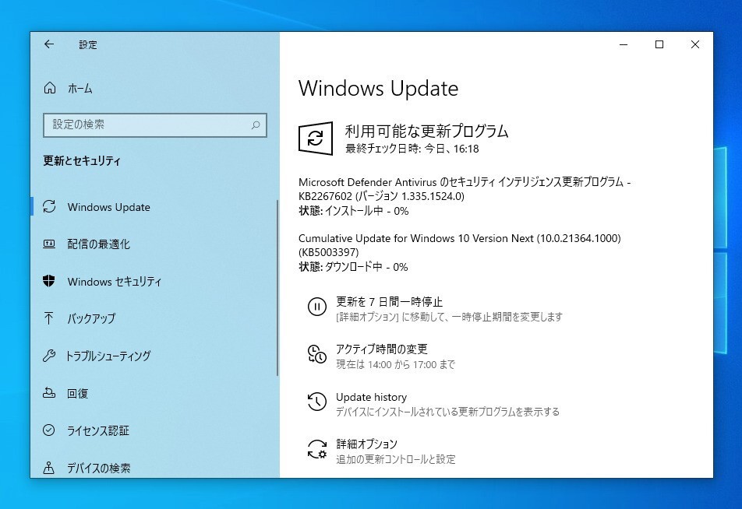This screenshot has height=509, width=742.
Task: Click the KB2267602 Defender update text
Action: tap(465, 188)
